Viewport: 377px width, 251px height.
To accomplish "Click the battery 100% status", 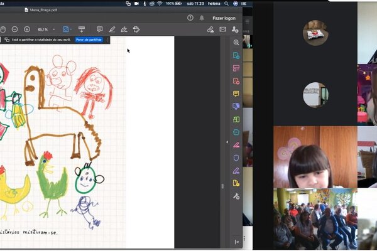I will pos(173,3).
